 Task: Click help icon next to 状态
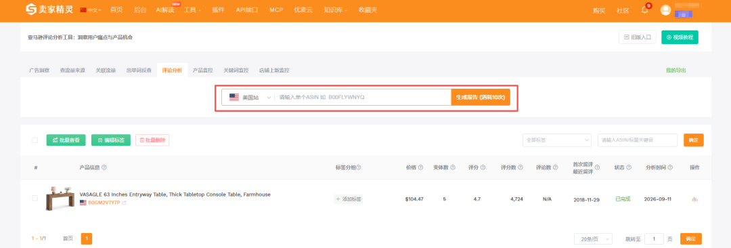(x=629, y=167)
